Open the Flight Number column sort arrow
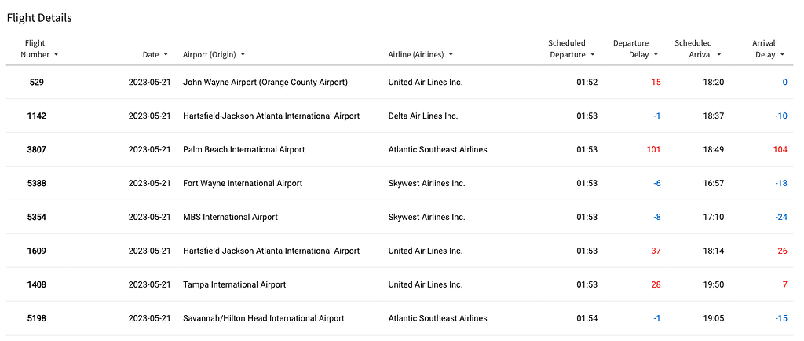Image resolution: width=804 pixels, height=341 pixels. 56,55
